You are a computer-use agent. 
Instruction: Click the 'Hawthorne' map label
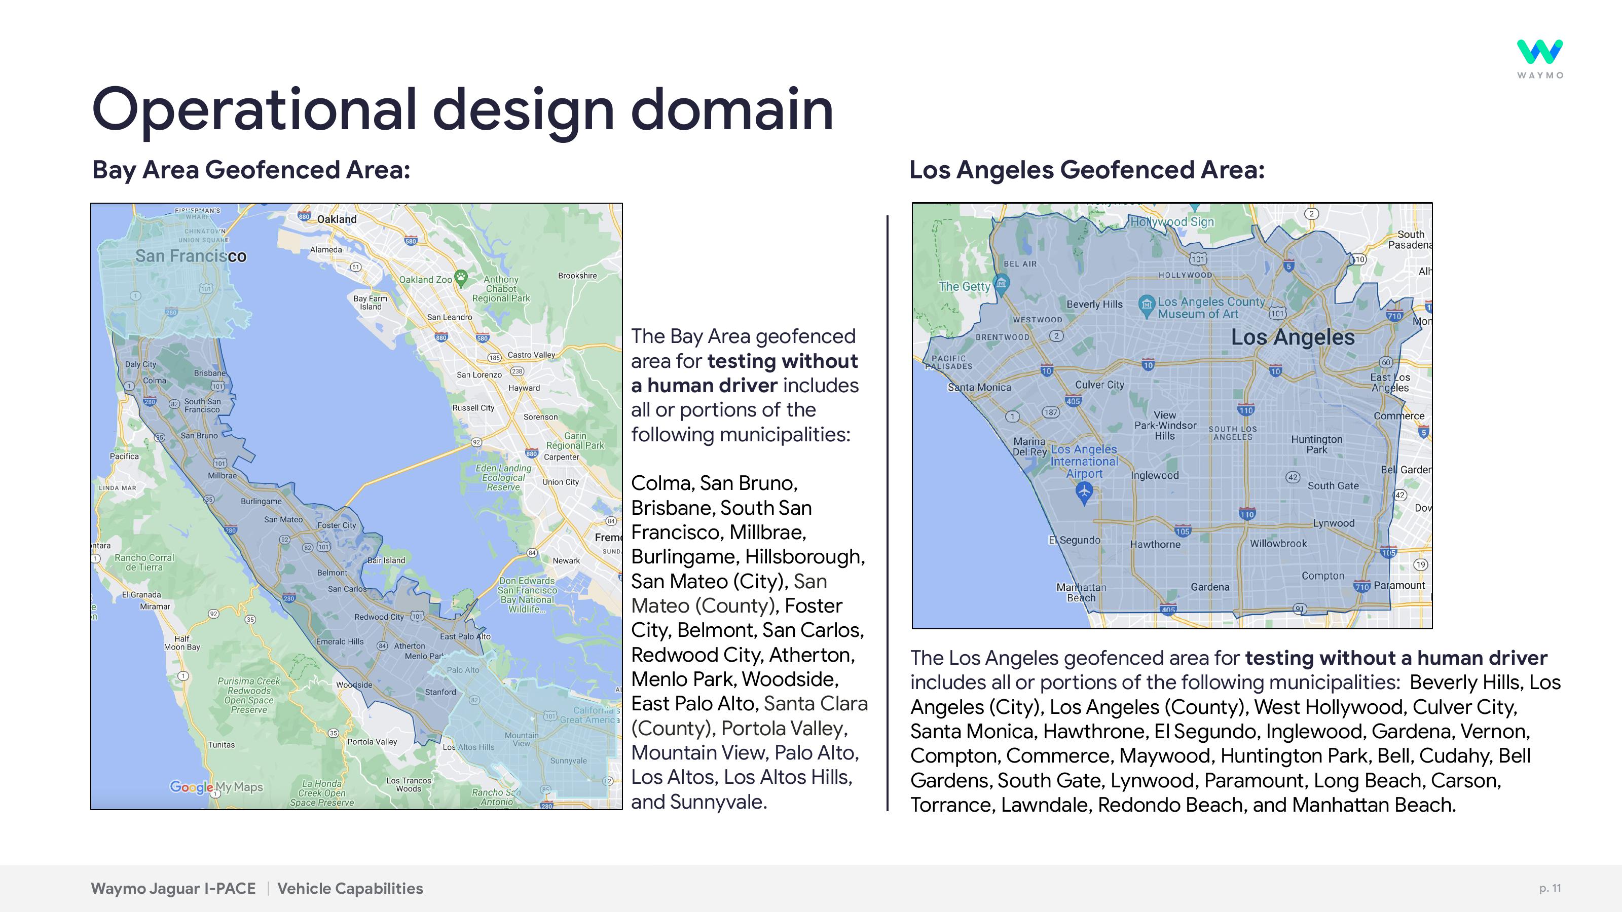point(1155,545)
